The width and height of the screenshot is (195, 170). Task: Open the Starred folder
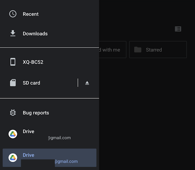158,49
